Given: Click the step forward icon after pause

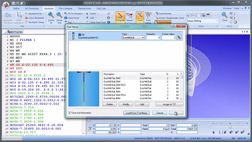Looking at the screenshot, I should point(225,132).
